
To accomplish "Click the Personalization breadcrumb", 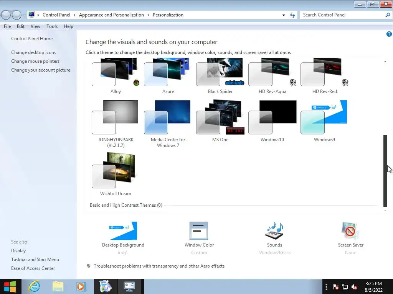I will click(x=168, y=15).
